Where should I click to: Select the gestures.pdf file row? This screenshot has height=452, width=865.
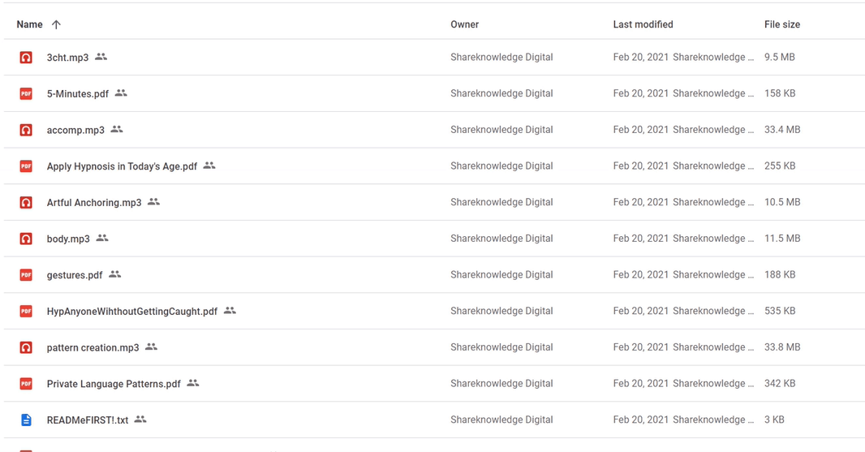(434, 275)
